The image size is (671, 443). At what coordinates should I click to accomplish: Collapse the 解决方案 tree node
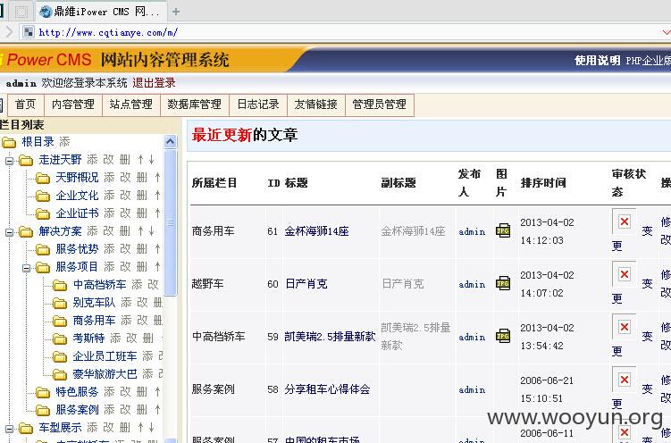9,232
